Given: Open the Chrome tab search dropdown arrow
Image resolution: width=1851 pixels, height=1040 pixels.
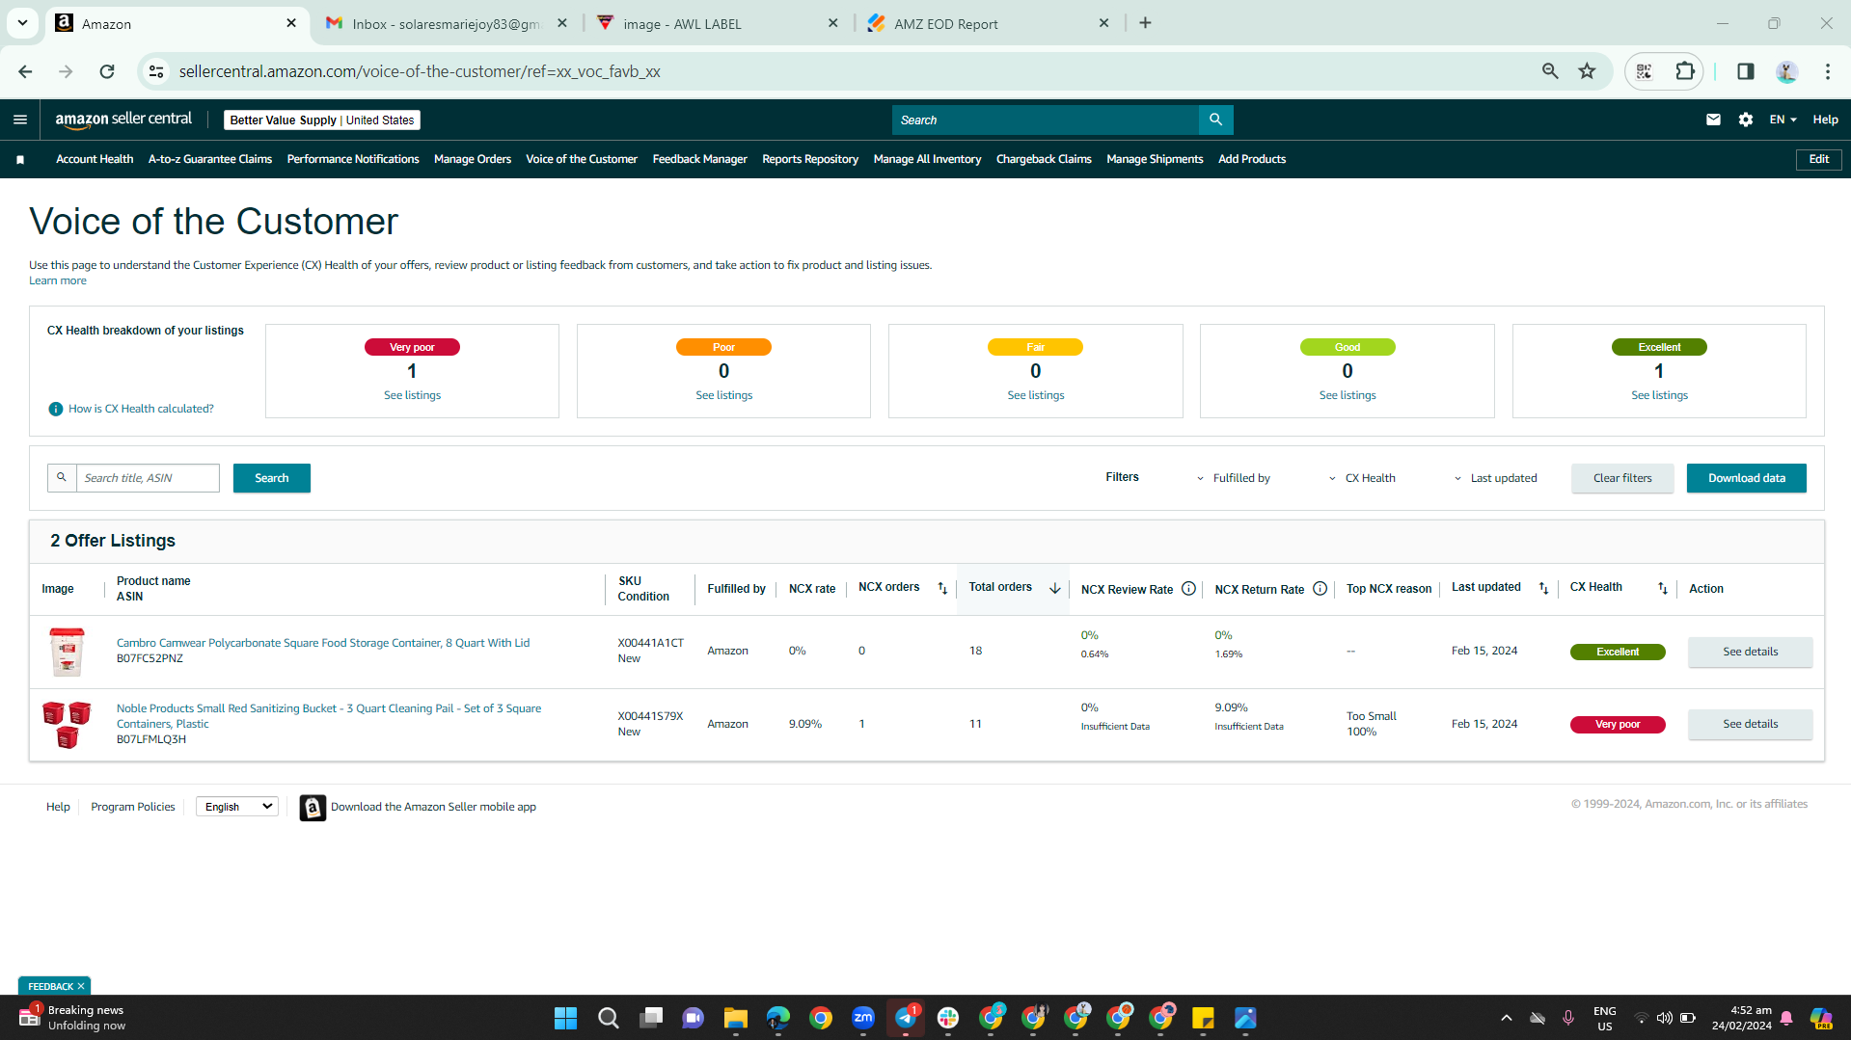Looking at the screenshot, I should (22, 23).
